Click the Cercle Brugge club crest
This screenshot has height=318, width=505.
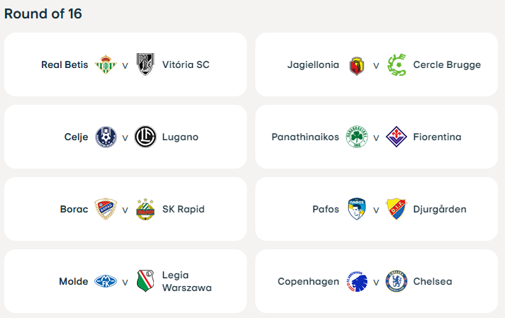click(396, 65)
